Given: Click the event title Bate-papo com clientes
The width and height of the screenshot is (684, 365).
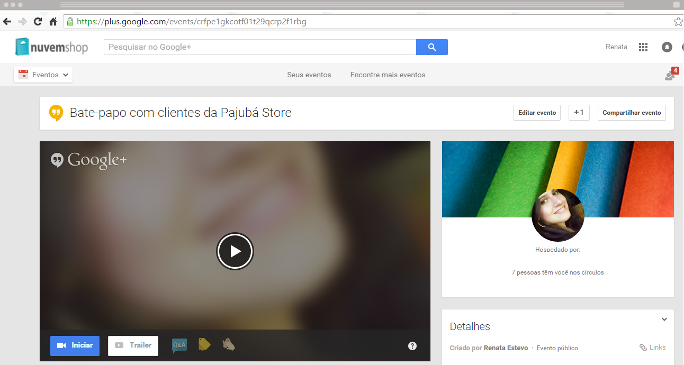Looking at the screenshot, I should point(181,113).
